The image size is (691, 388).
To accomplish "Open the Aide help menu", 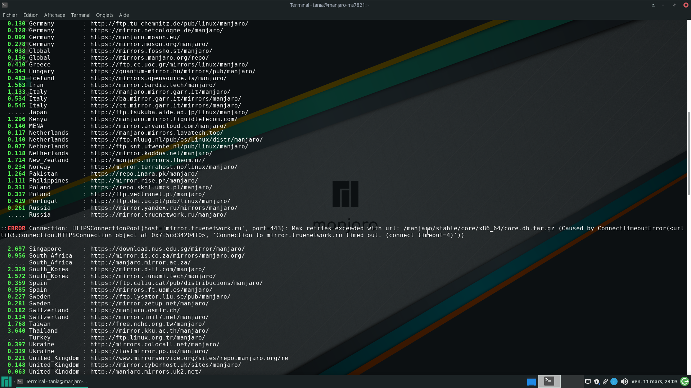I will tap(124, 15).
